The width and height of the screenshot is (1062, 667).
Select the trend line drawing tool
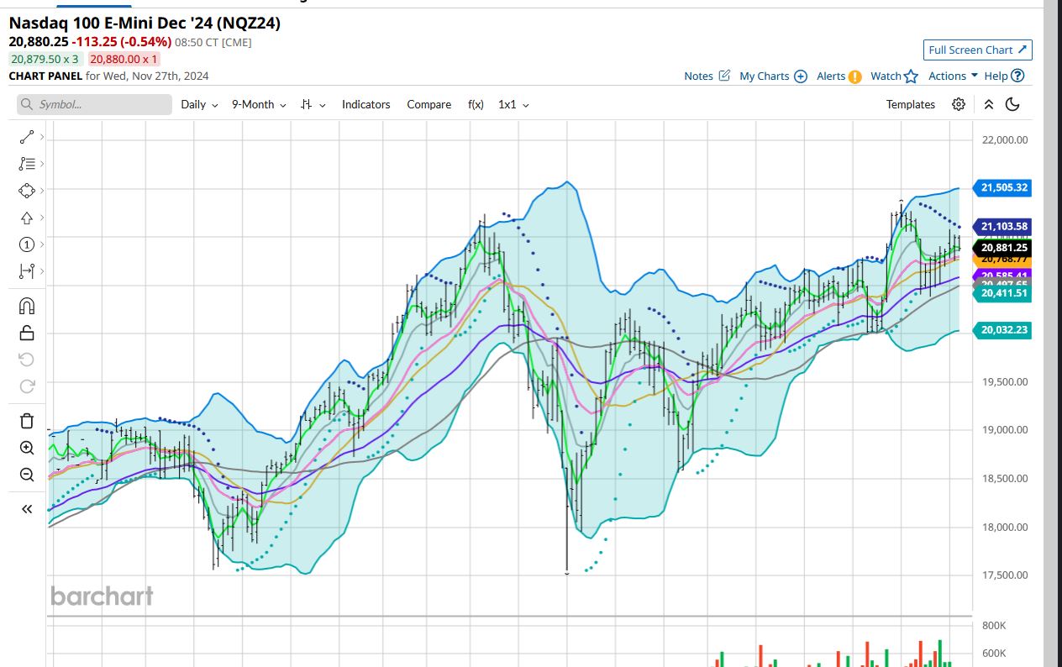26,137
